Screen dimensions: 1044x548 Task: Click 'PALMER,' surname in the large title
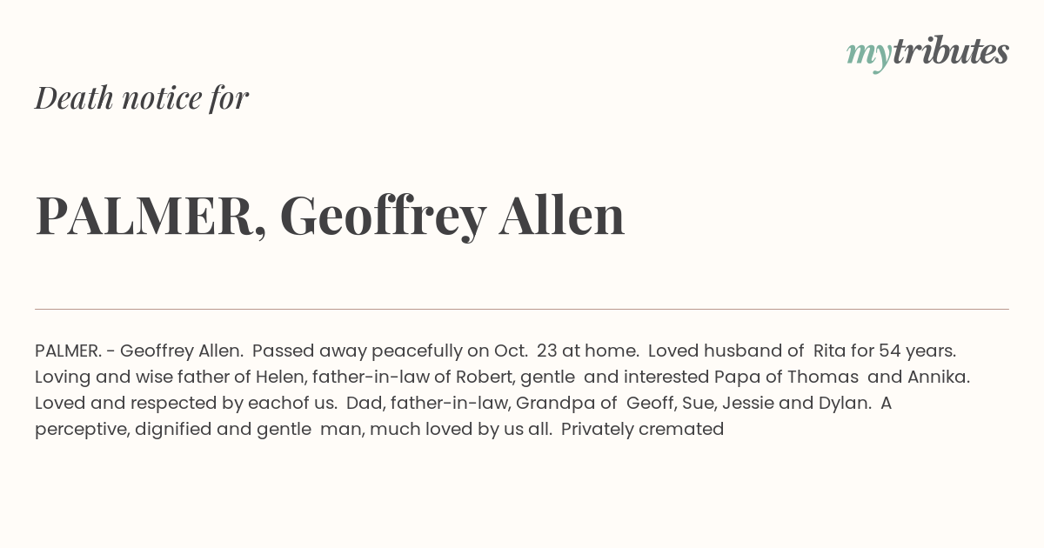(x=151, y=216)
